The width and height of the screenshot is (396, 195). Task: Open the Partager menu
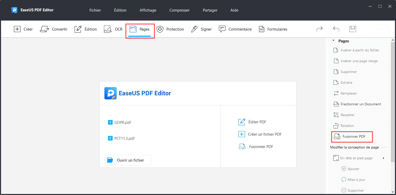click(210, 10)
